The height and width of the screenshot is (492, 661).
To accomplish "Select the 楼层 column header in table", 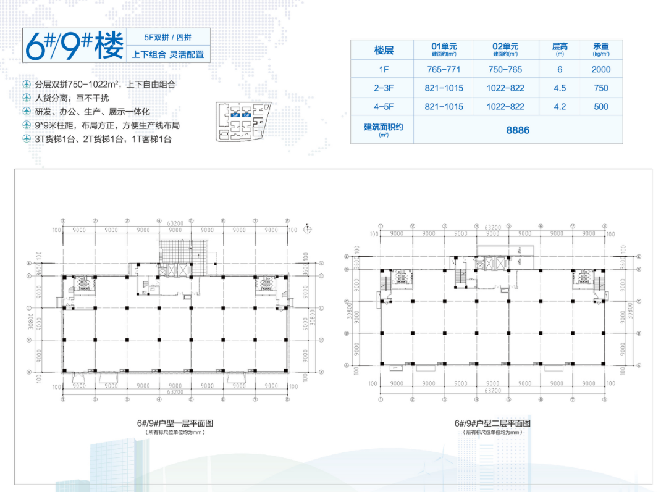I will coord(383,50).
